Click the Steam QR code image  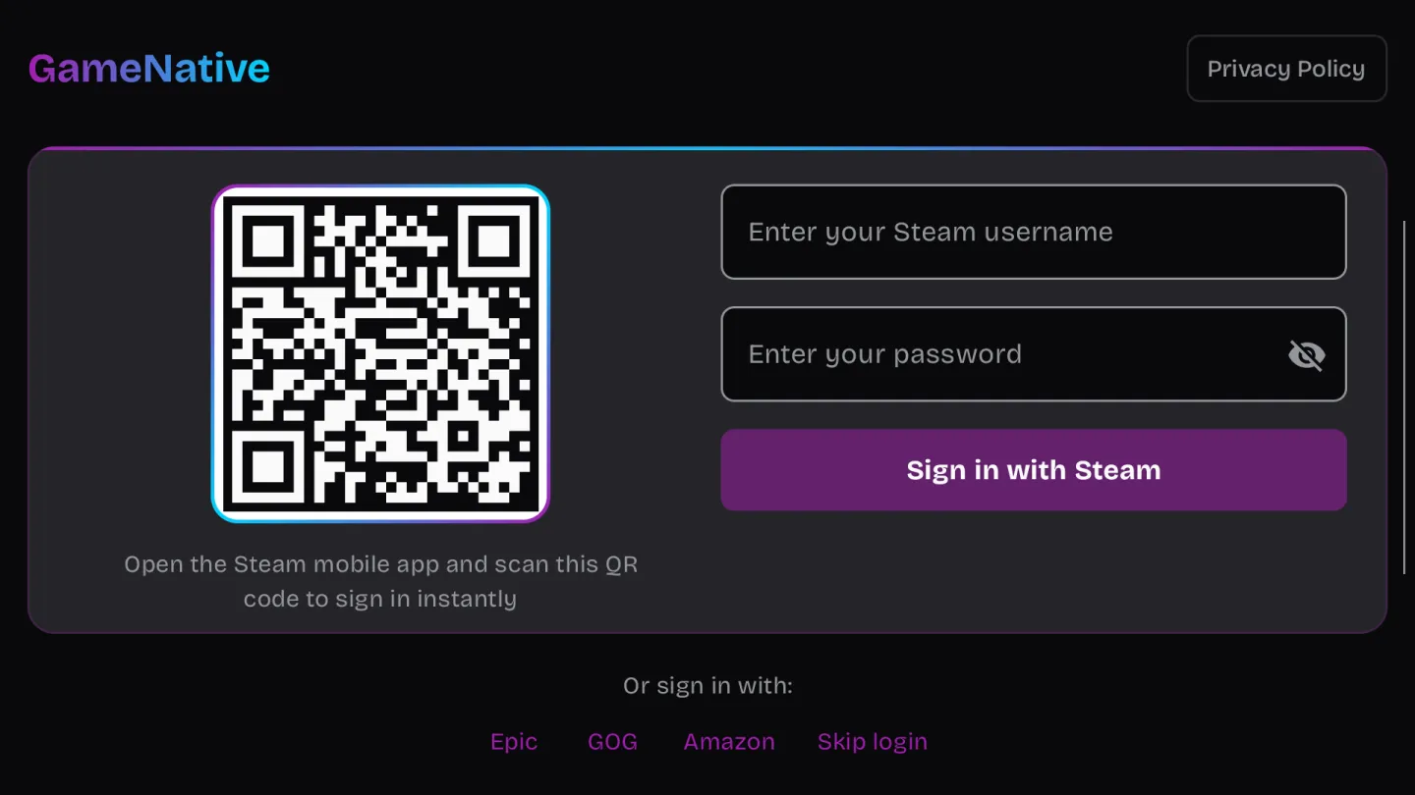(380, 353)
